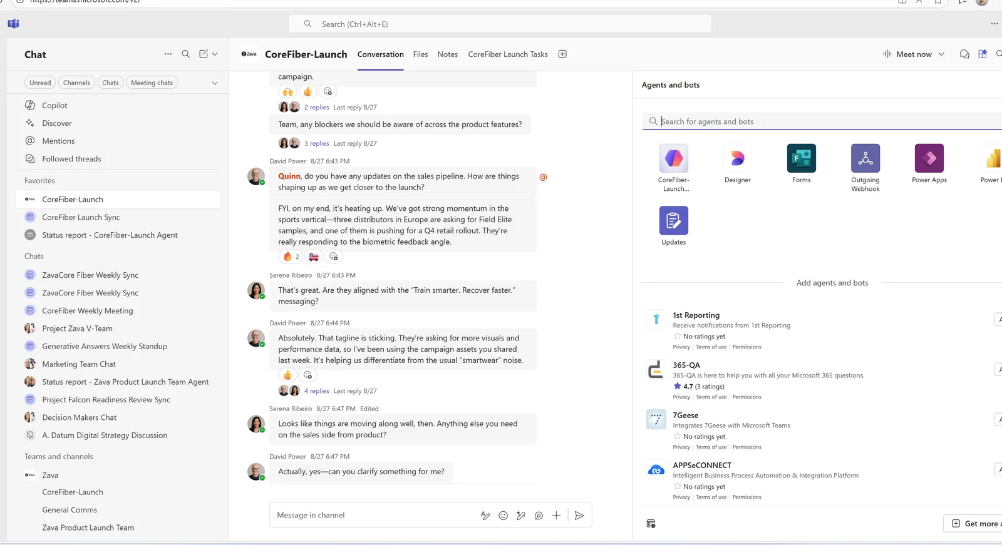Click the search box at top

point(500,24)
